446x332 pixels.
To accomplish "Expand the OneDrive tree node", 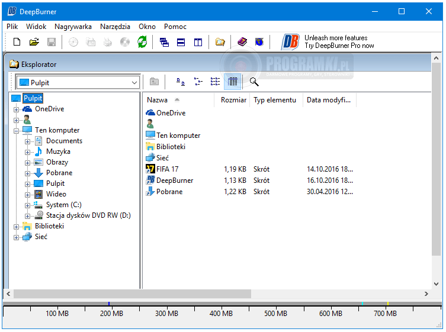I will pyautogui.click(x=16, y=109).
